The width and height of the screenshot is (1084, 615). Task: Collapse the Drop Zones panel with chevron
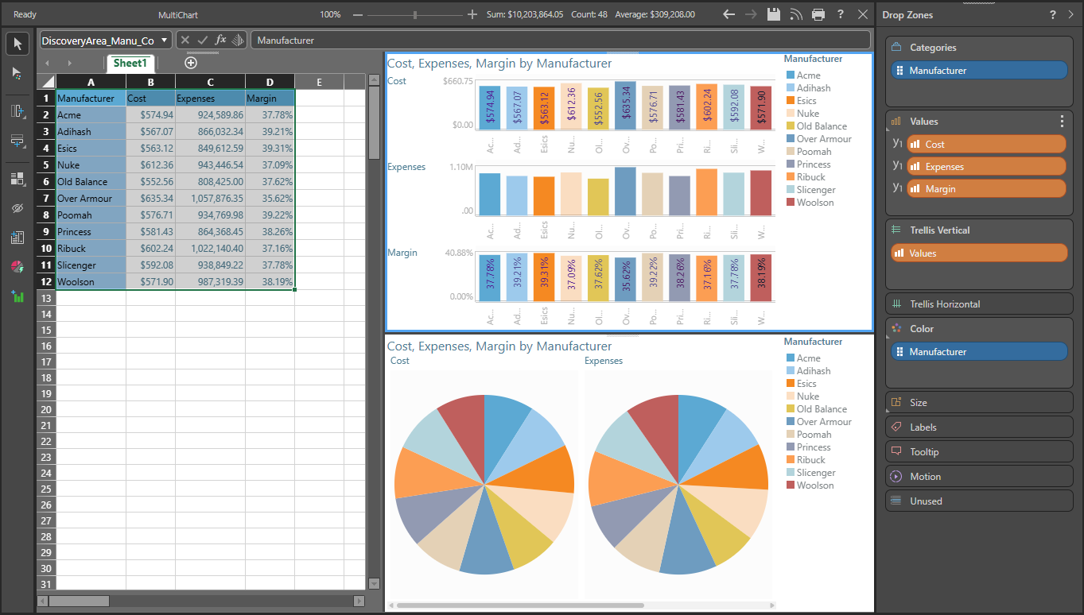(1071, 15)
